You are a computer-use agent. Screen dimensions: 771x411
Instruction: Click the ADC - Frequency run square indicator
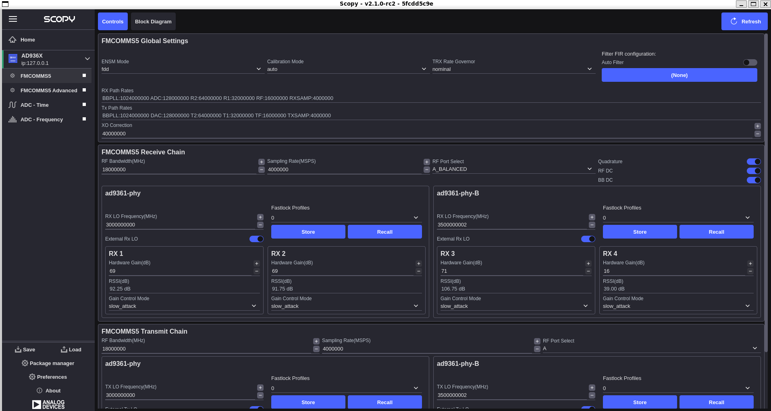[x=84, y=119]
